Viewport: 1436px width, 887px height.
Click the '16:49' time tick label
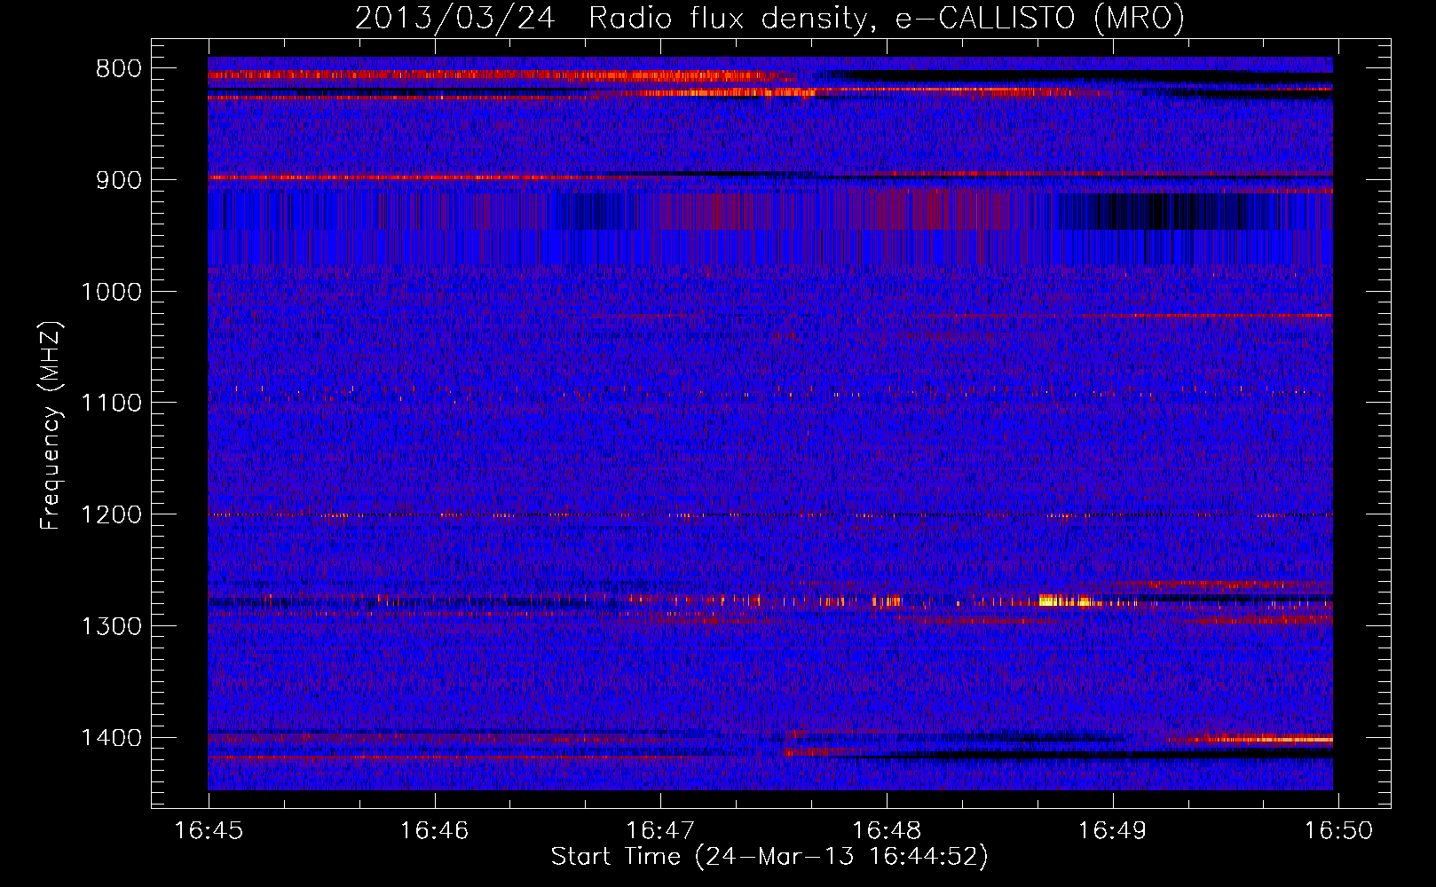(x=1112, y=831)
